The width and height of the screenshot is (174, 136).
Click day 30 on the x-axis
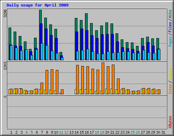coord(158,132)
